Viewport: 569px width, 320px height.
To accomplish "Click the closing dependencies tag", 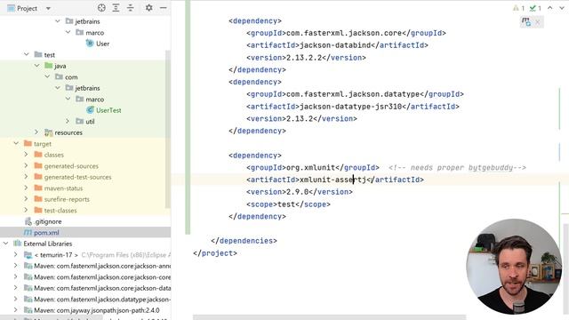I will tap(244, 241).
